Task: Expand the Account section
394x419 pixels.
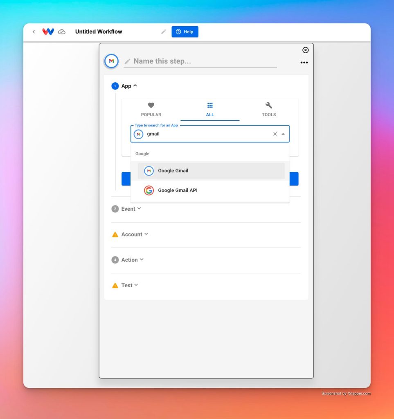Action: click(x=135, y=234)
